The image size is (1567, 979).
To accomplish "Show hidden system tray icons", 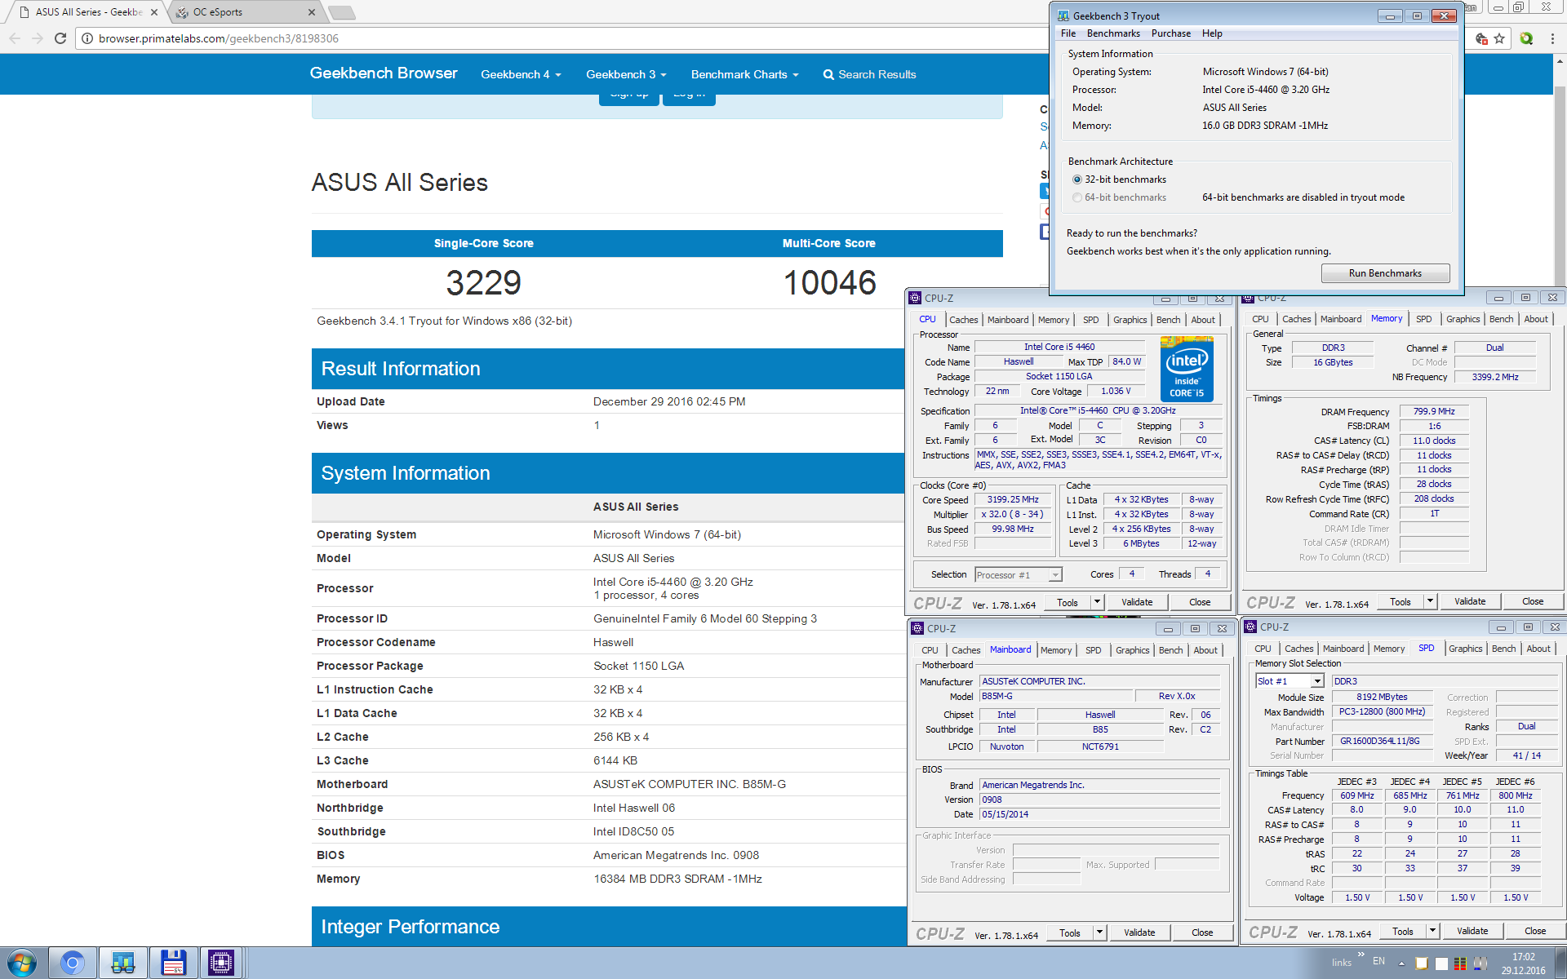I will (1401, 963).
